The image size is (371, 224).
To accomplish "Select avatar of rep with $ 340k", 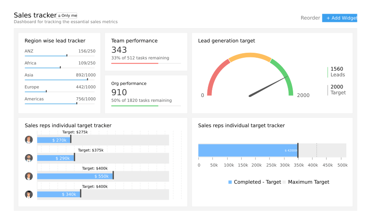I will [29, 194].
